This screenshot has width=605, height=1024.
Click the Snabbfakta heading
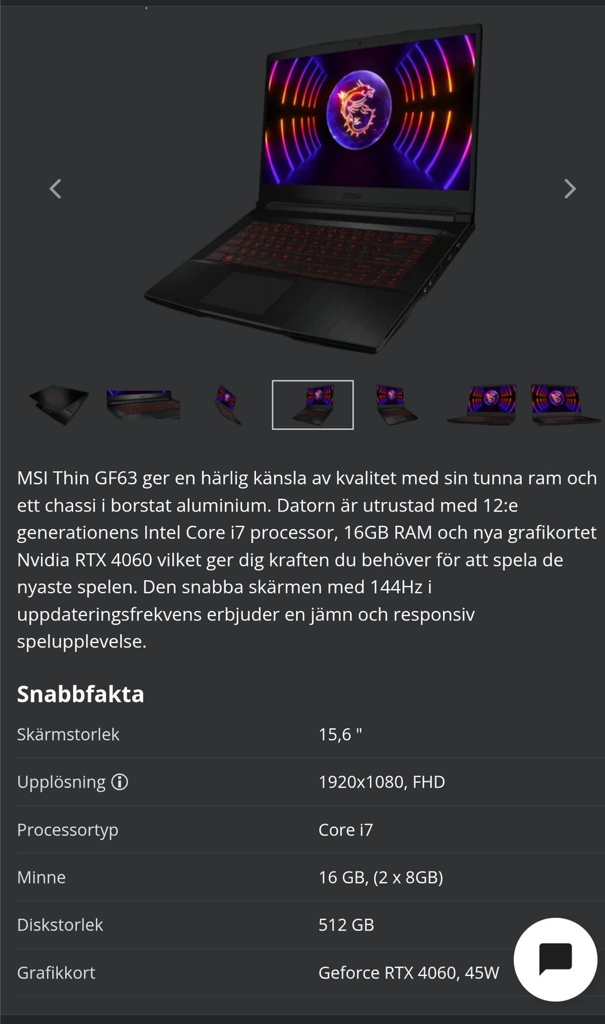(81, 694)
